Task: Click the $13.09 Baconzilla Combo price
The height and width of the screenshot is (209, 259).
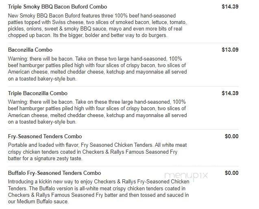Action: [x=230, y=50]
